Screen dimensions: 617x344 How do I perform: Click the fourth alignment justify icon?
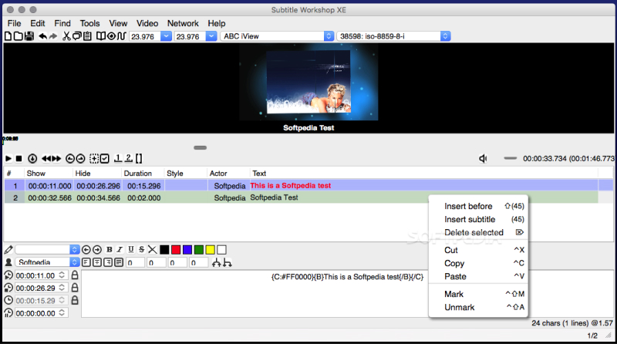pos(119,262)
